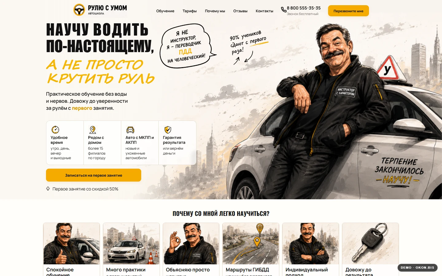Click the Звонок бесплатный caption

(x=302, y=14)
